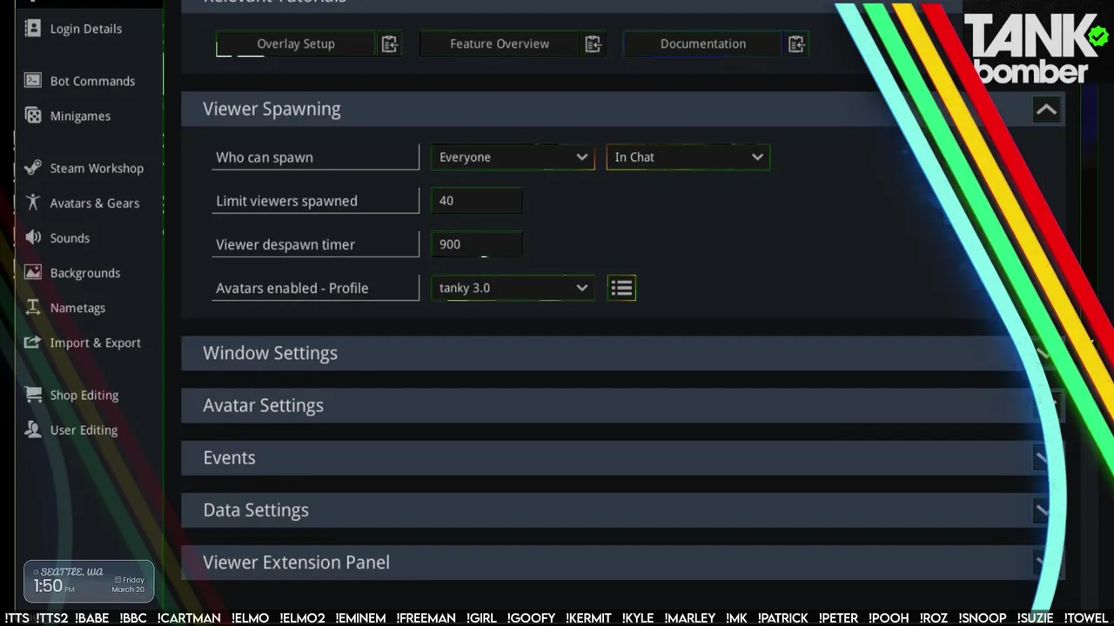
Task: Click the Steam Workshop wrench icon
Action: pos(33,168)
